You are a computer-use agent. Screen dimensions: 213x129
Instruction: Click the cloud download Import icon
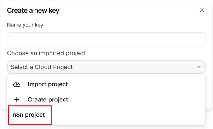[17, 84]
